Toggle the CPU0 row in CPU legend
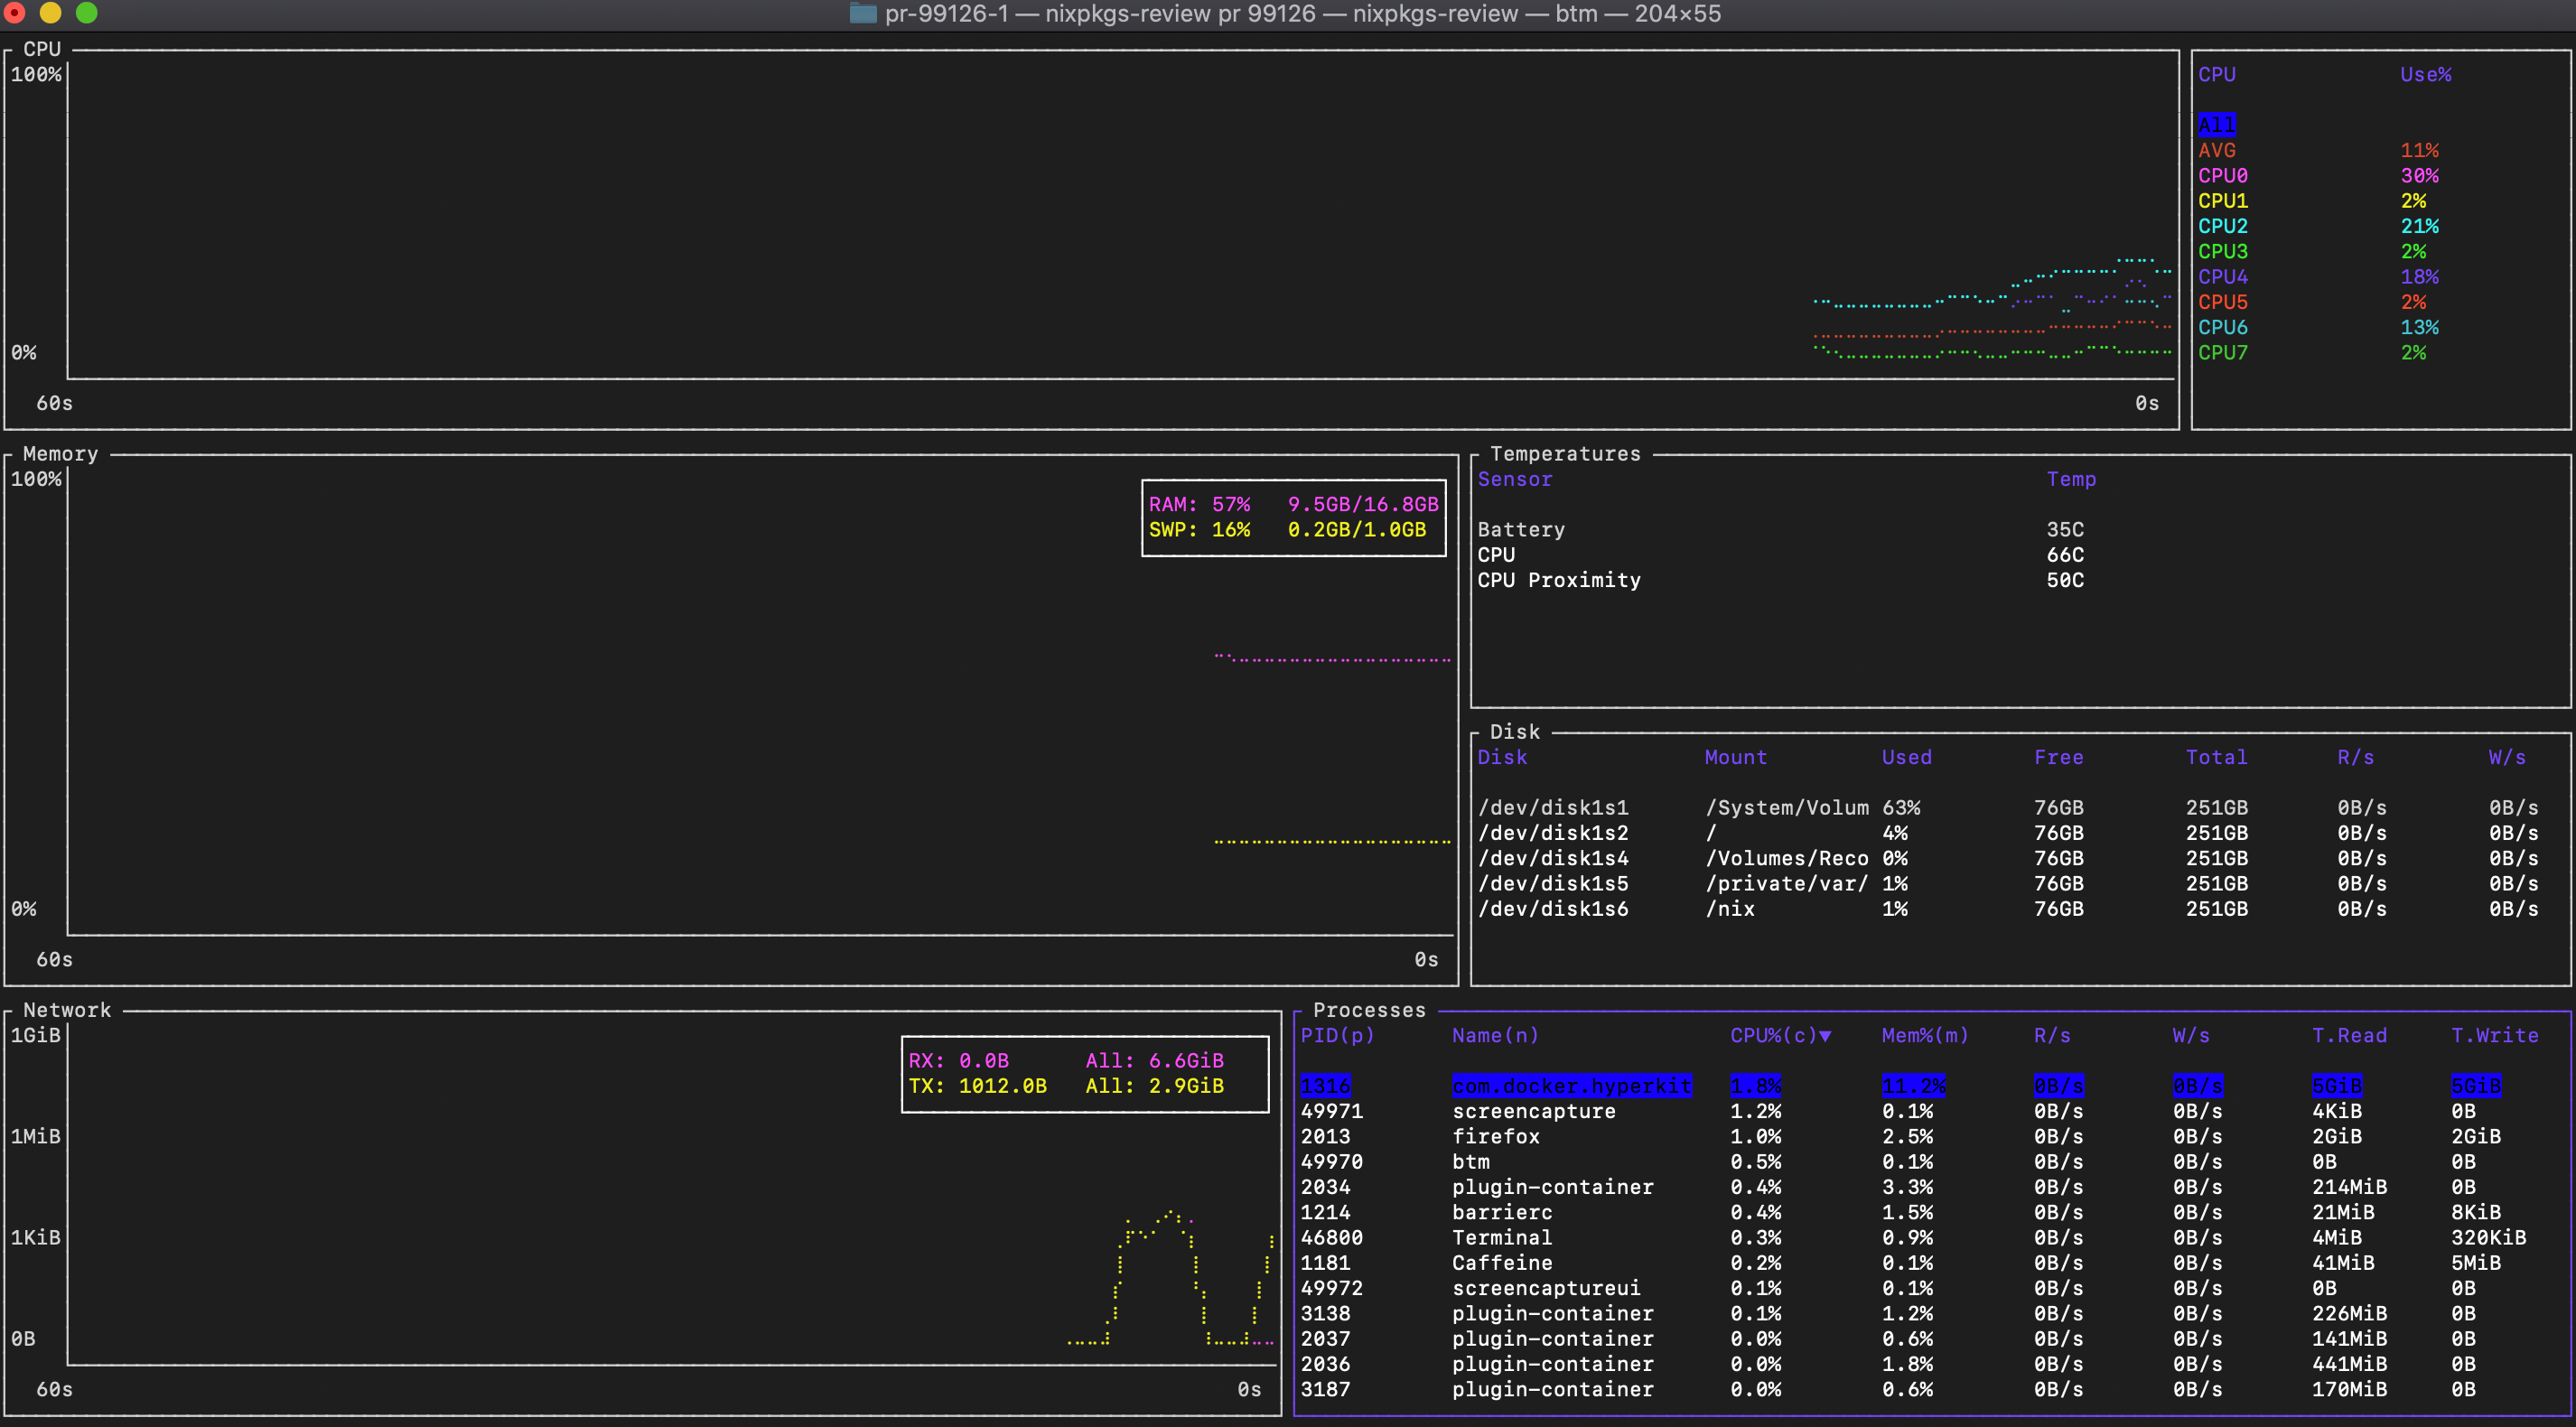This screenshot has width=2576, height=1427. tap(2222, 176)
